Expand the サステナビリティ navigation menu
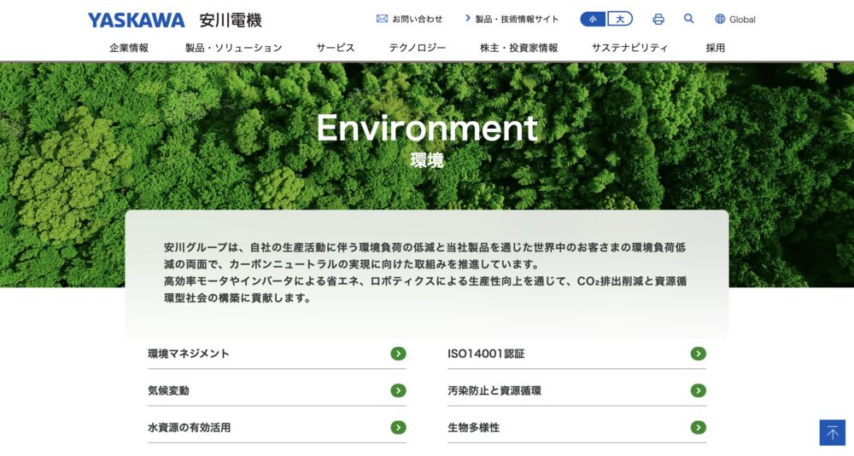The height and width of the screenshot is (456, 854). tap(629, 48)
